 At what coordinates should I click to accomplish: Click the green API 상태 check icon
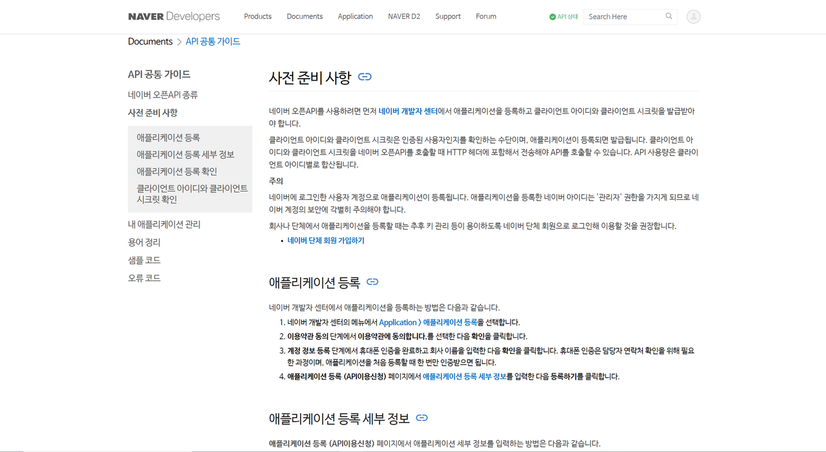pyautogui.click(x=552, y=17)
